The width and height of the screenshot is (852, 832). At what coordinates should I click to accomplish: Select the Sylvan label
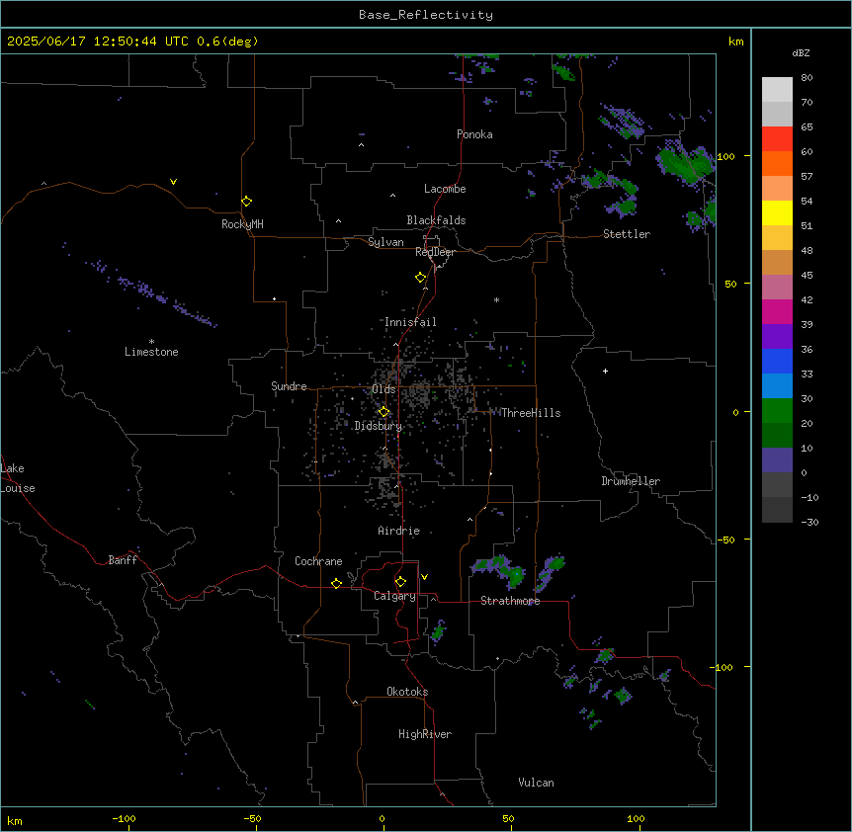click(385, 242)
